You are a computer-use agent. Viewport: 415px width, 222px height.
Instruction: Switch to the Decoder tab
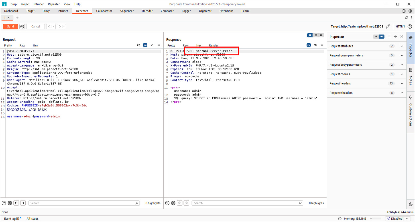click(x=147, y=11)
